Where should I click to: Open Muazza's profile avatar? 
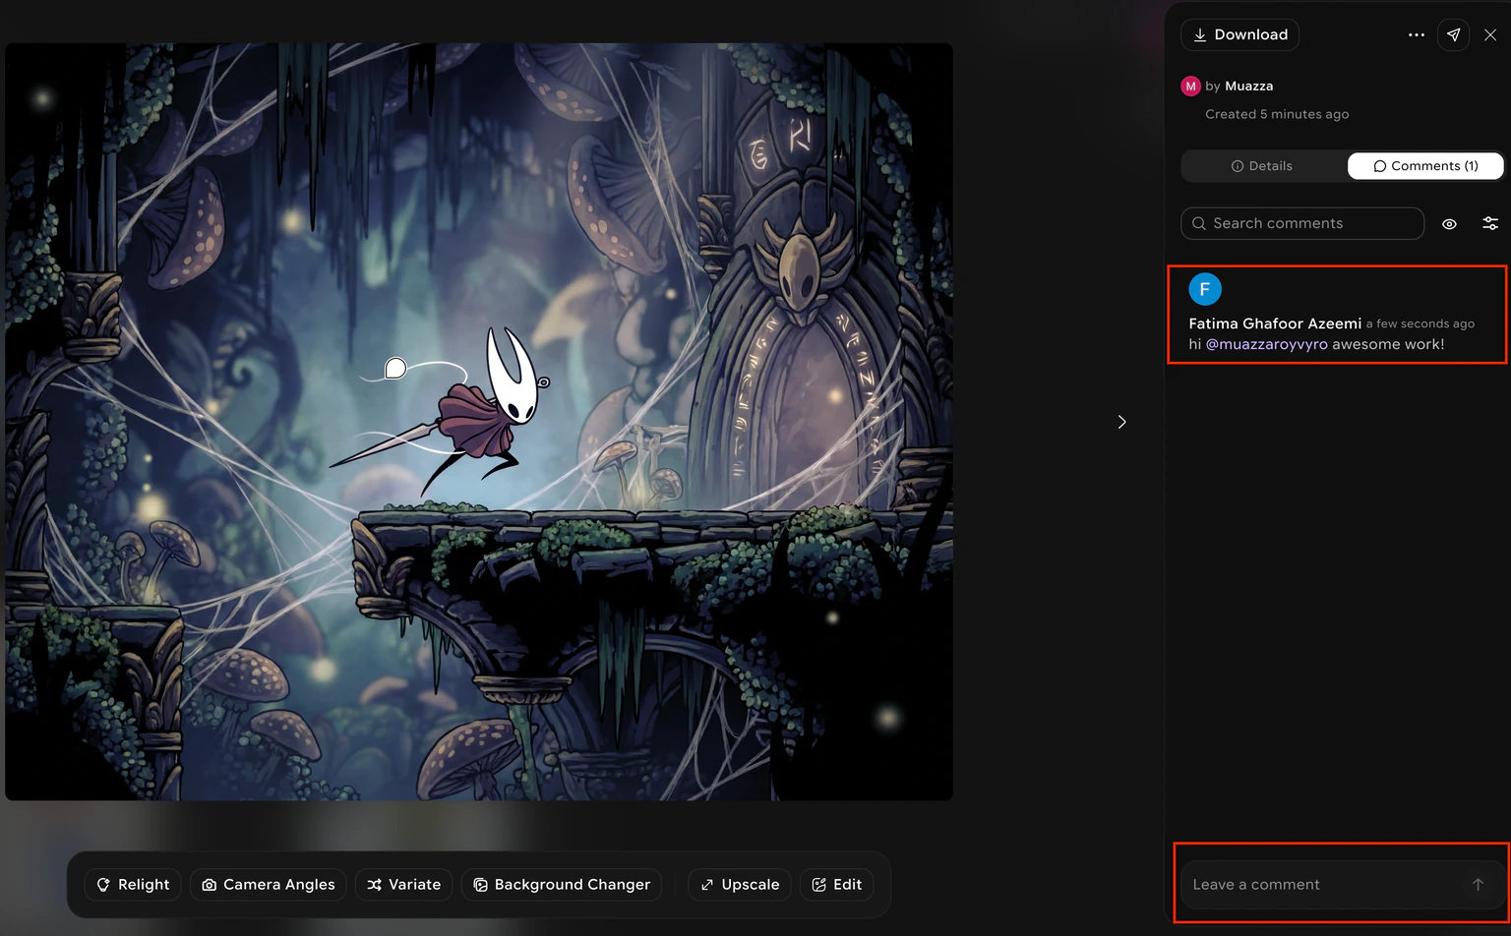click(1190, 86)
